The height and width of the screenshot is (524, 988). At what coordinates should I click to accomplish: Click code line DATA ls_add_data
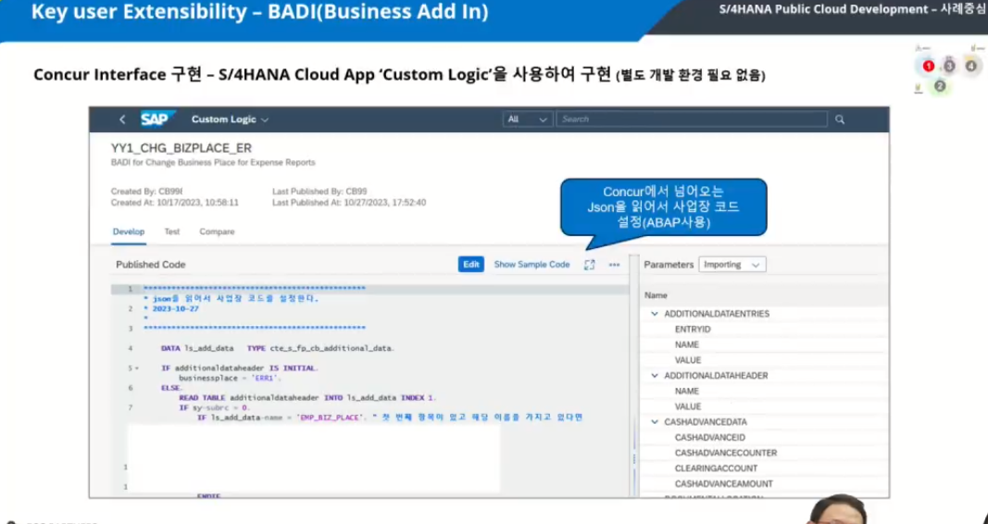click(x=278, y=348)
